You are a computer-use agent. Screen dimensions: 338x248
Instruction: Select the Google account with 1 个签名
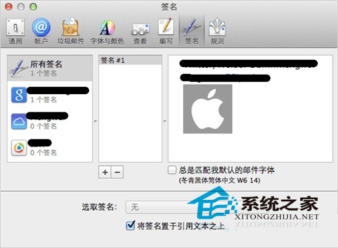(50, 95)
